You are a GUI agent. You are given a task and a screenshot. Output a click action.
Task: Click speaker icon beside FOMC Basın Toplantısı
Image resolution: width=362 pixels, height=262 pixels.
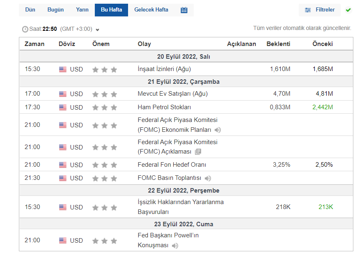tap(208, 178)
